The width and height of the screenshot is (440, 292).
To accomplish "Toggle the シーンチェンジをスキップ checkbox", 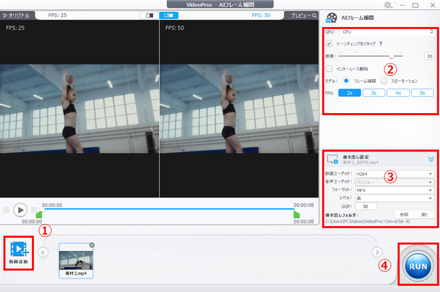I will [x=329, y=44].
